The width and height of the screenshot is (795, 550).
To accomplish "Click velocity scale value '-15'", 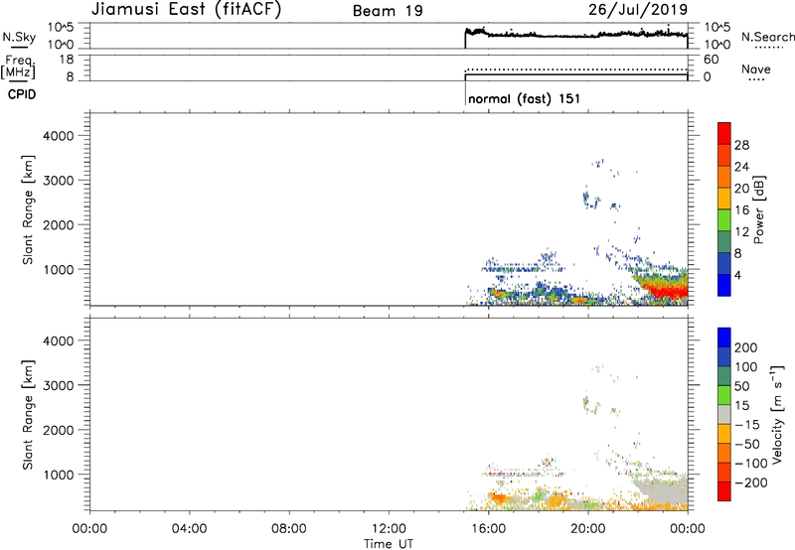I will (x=747, y=425).
